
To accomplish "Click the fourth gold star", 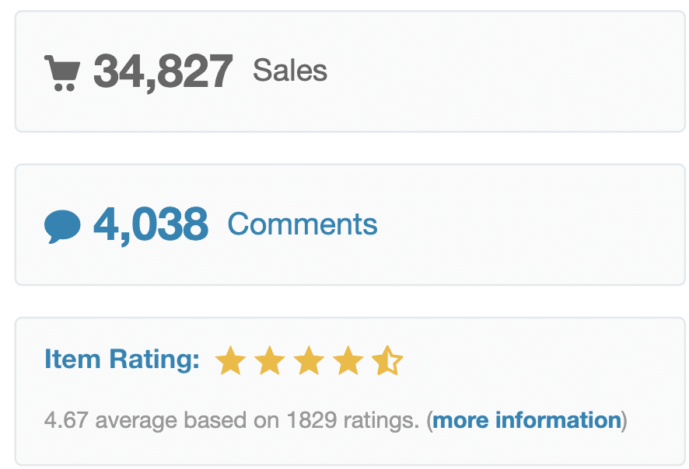I will pyautogui.click(x=348, y=361).
